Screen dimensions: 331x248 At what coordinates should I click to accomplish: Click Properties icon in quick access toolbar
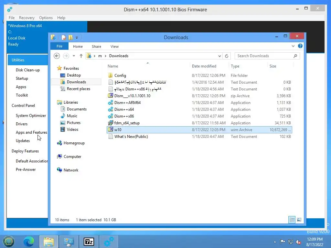click(64, 37)
